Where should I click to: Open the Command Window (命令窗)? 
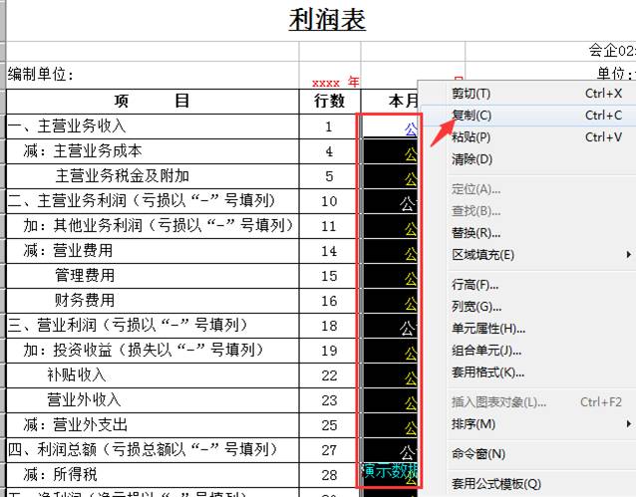pos(478,454)
